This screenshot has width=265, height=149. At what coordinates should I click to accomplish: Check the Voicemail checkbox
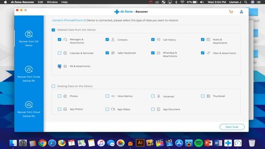tap(153, 96)
